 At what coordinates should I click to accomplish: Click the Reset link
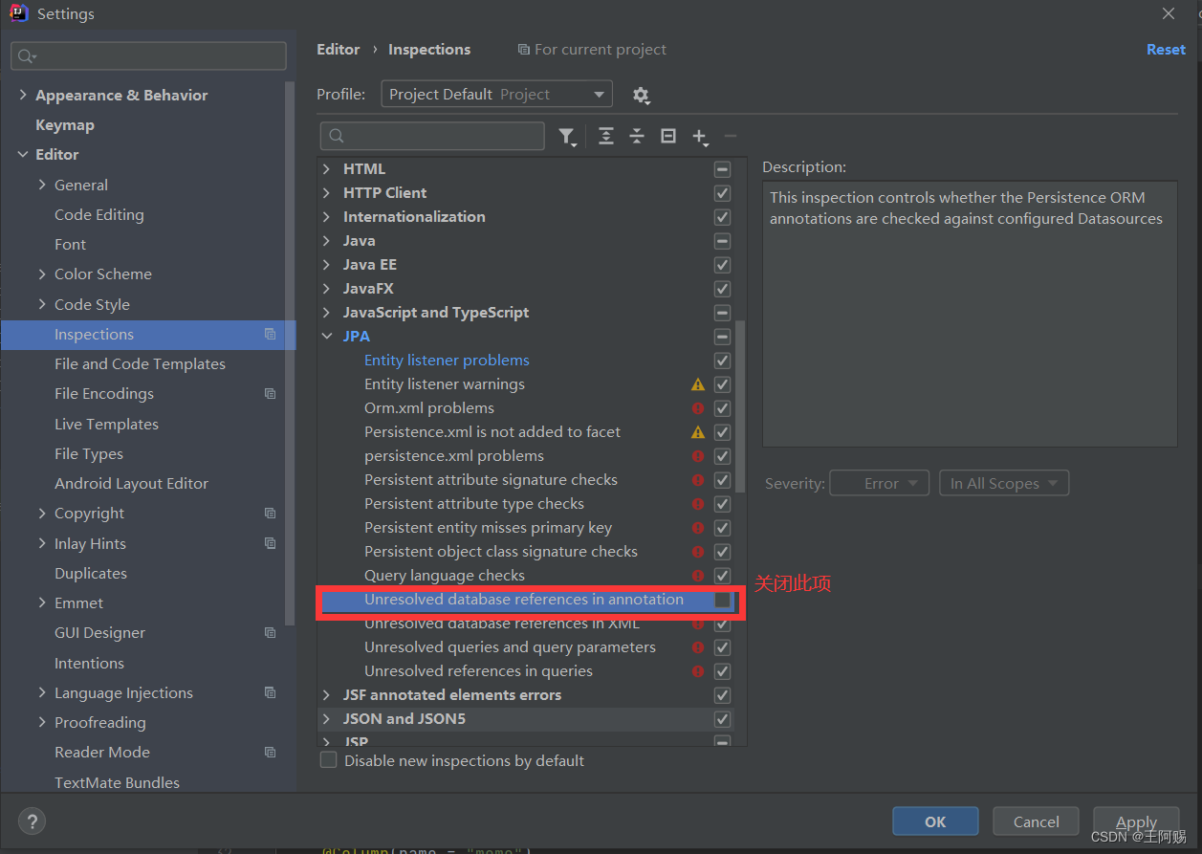1166,49
